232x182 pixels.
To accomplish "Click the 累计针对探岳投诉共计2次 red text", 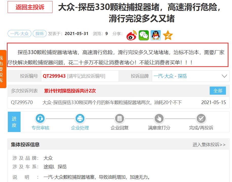I will click(70, 91).
